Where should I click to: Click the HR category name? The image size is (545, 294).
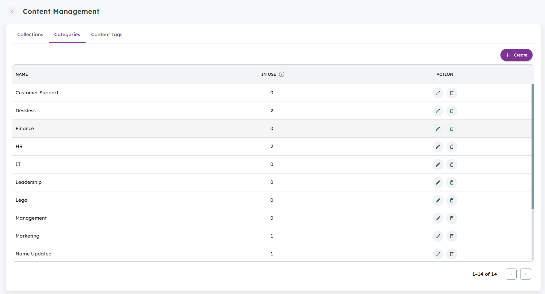pos(19,146)
